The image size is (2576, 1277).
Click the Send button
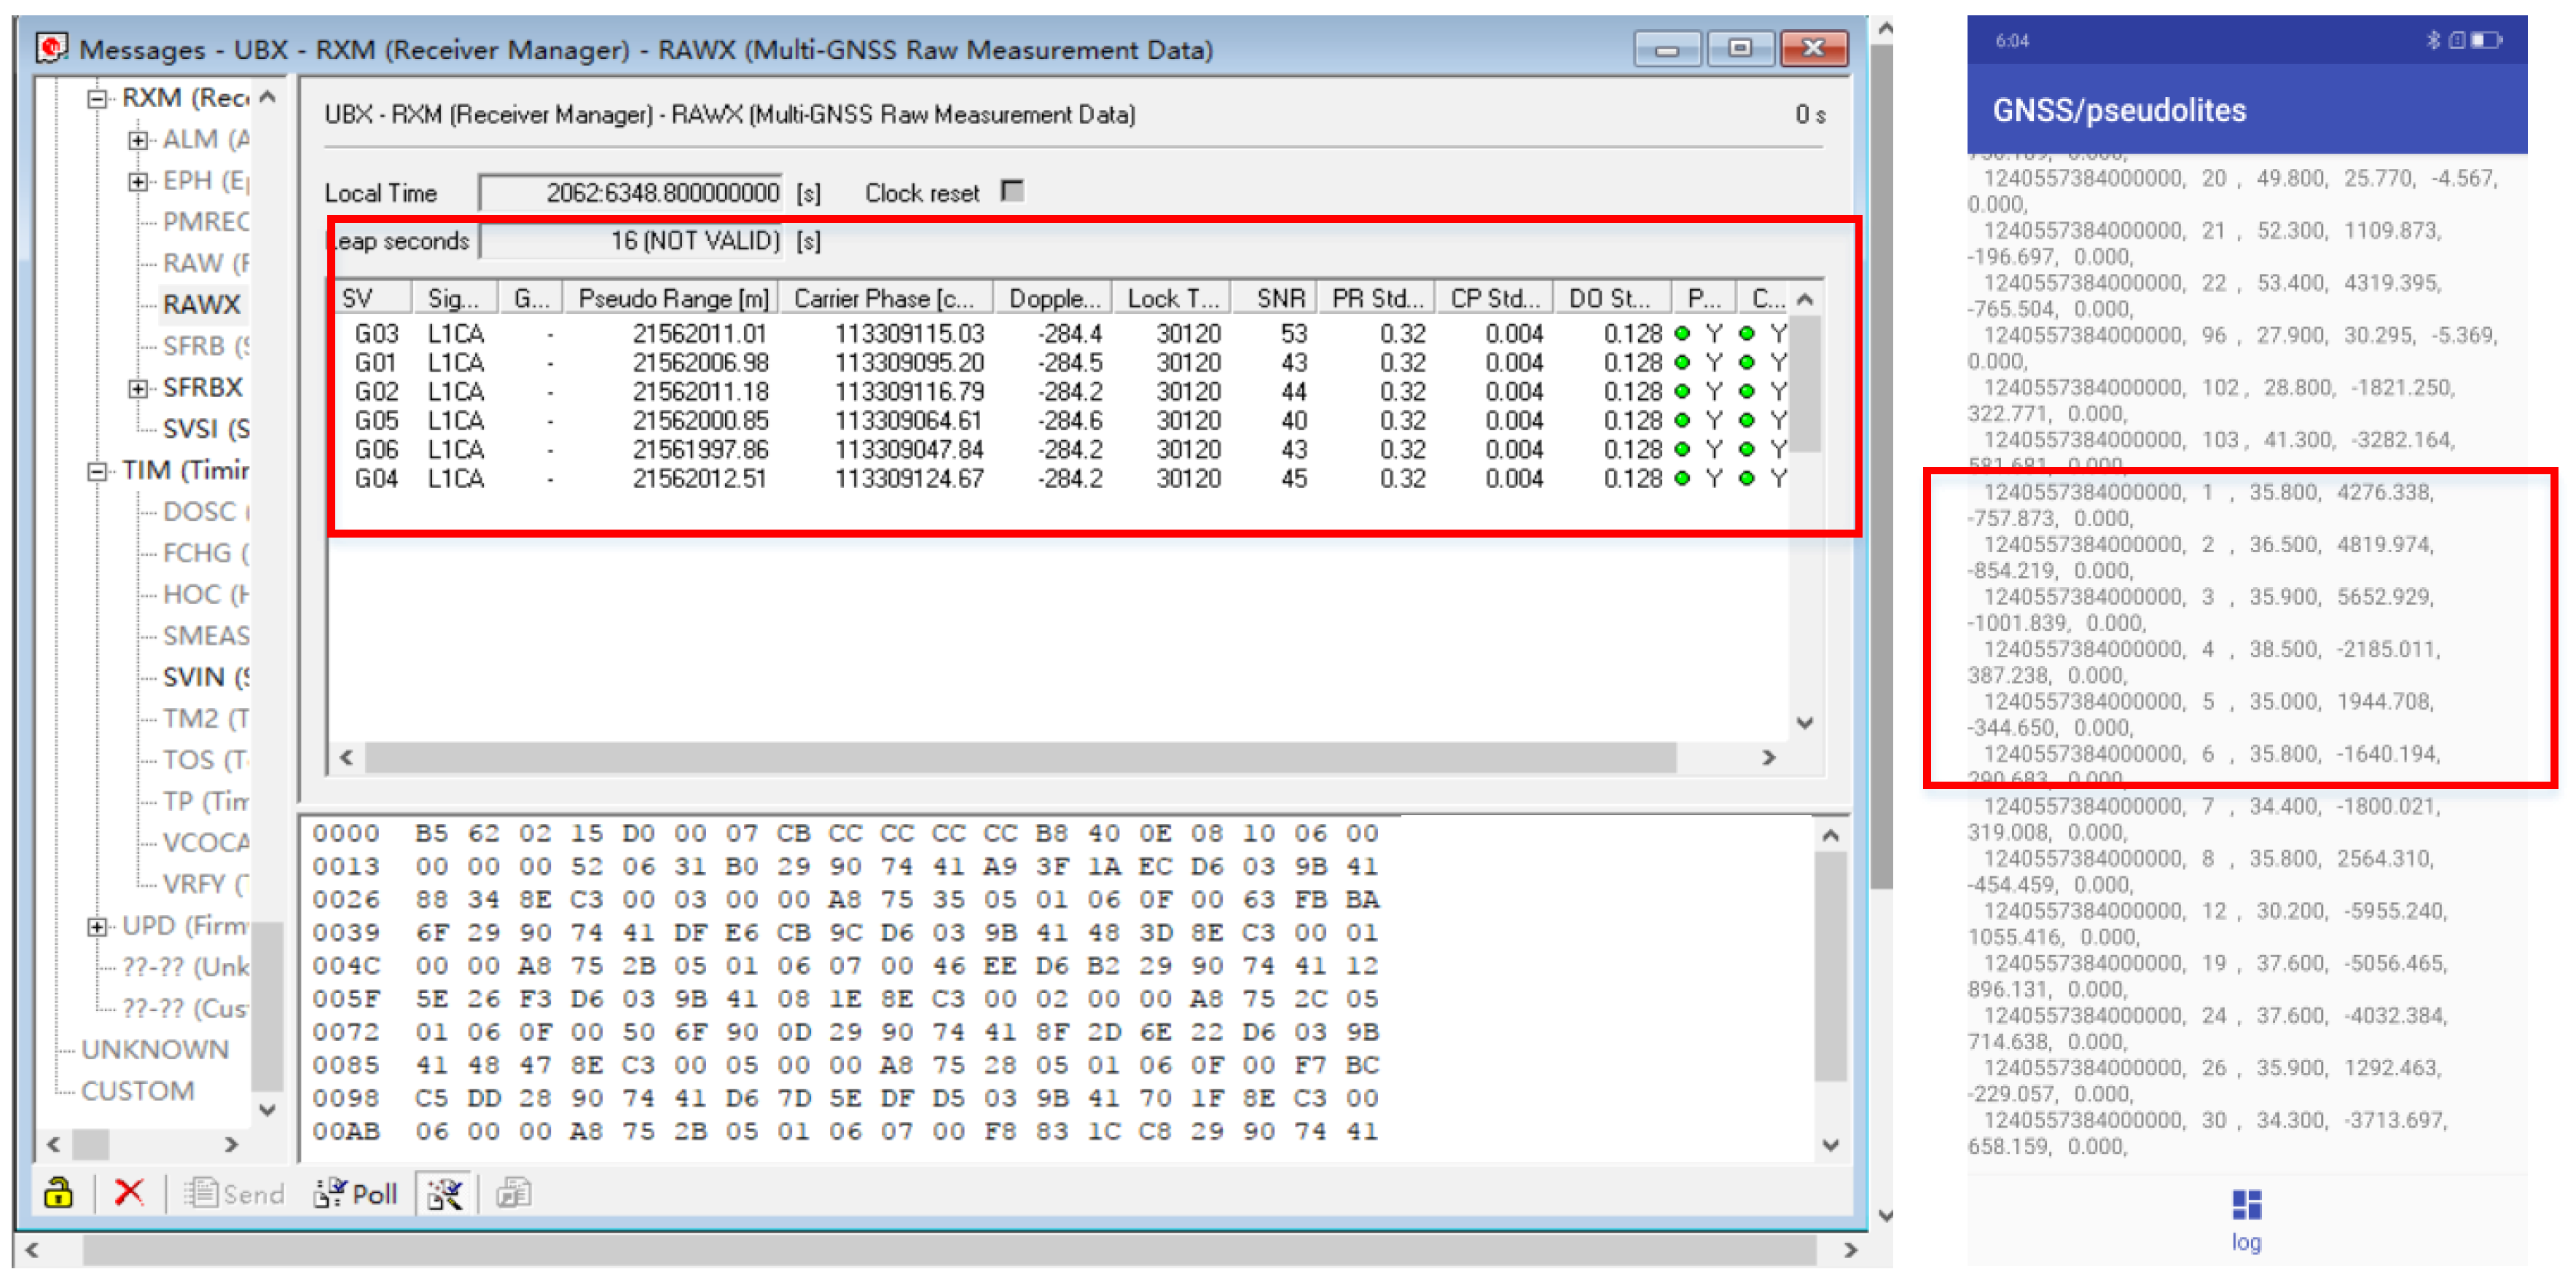235,1193
